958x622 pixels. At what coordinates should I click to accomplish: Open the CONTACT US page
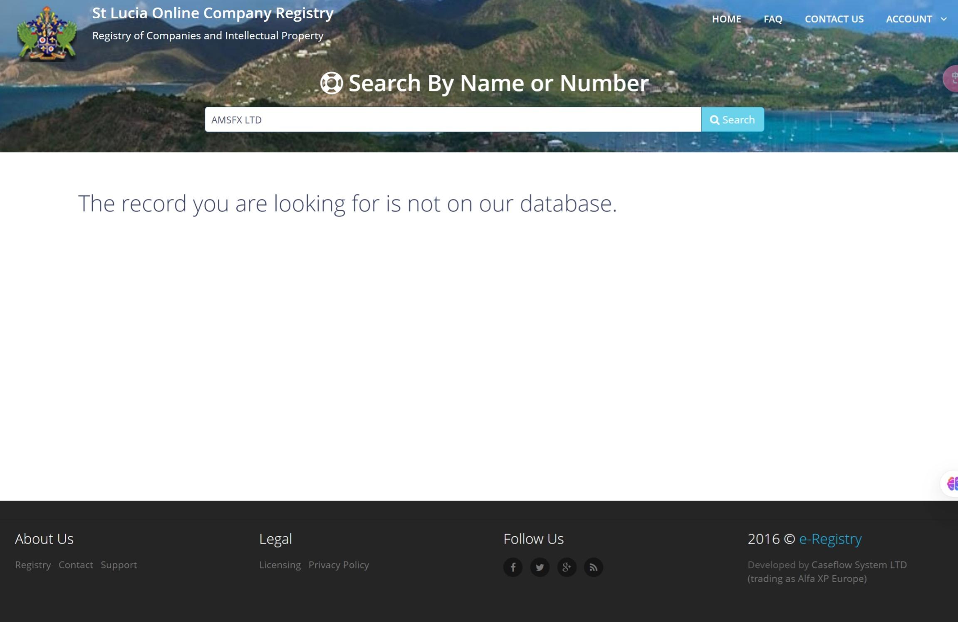coord(834,19)
